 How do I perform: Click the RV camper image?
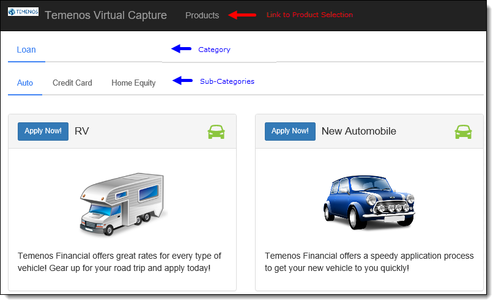[x=122, y=204]
